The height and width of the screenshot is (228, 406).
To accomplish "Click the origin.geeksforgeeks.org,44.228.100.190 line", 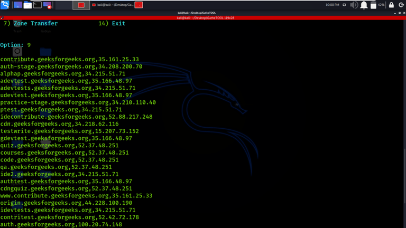I will (x=66, y=203).
